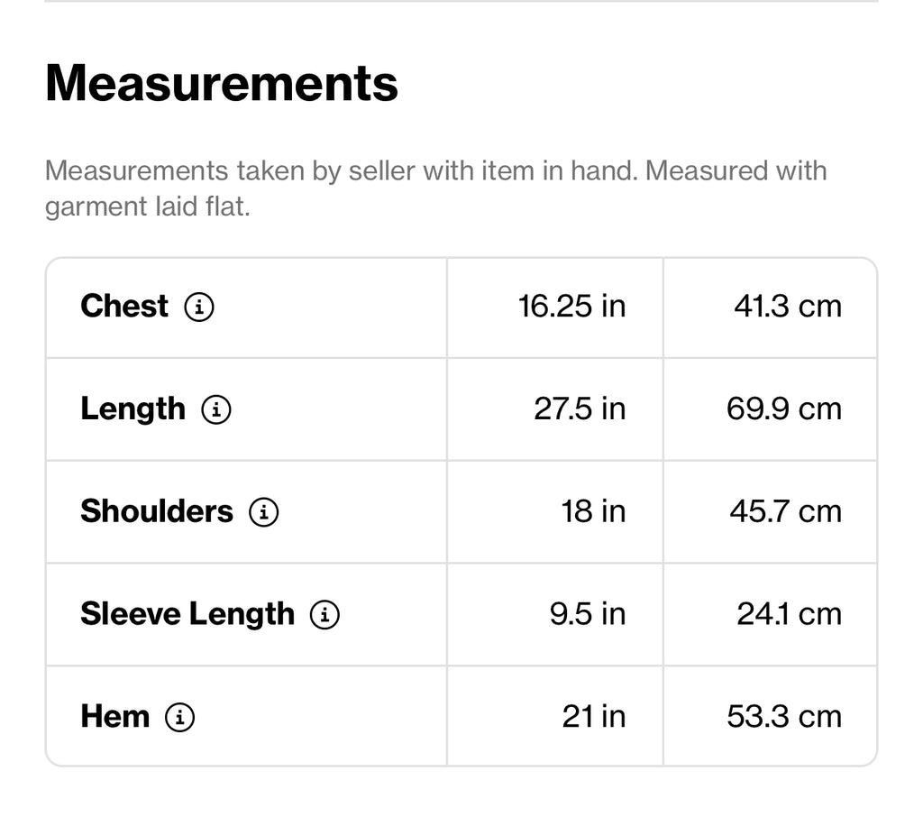The image size is (923, 817).
Task: Select the 53.3 cm hem value
Action: [784, 717]
